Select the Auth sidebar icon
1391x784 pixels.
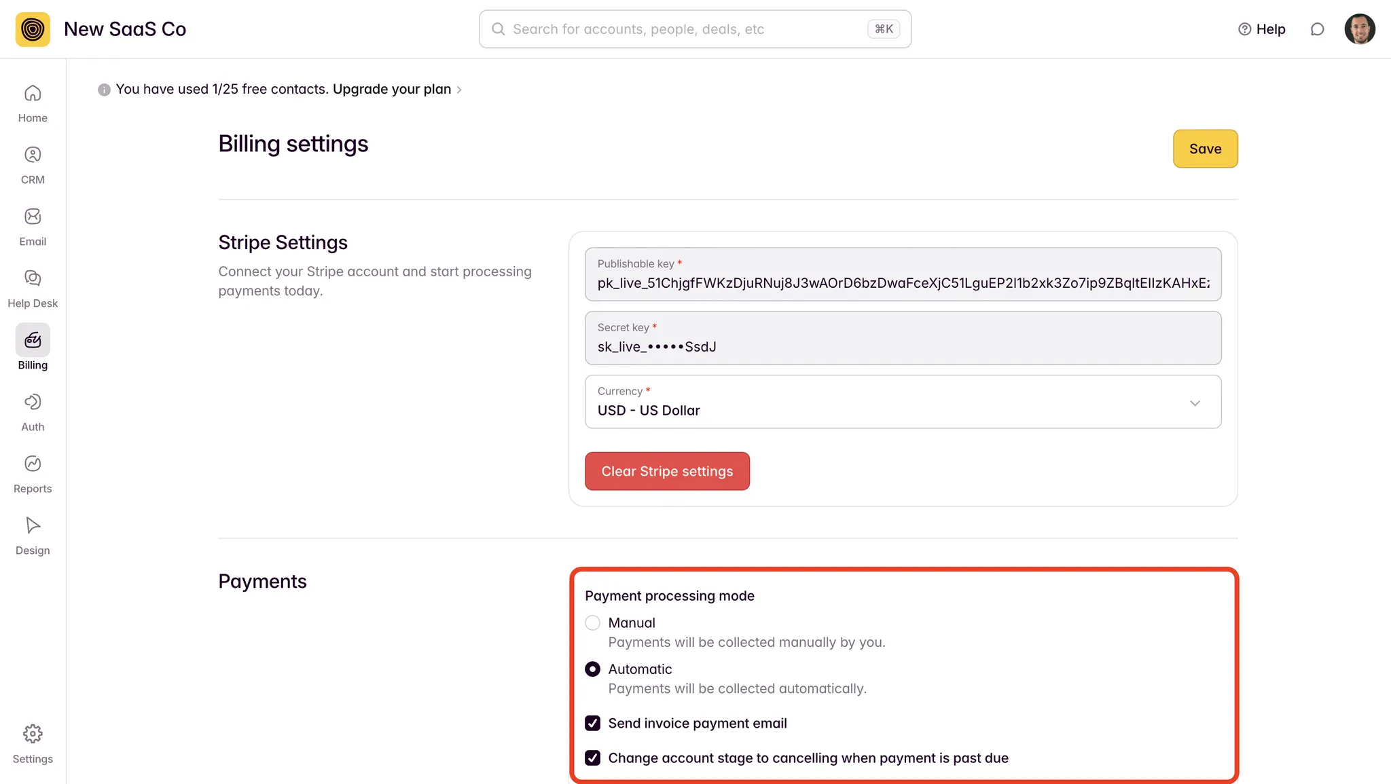[x=33, y=403]
